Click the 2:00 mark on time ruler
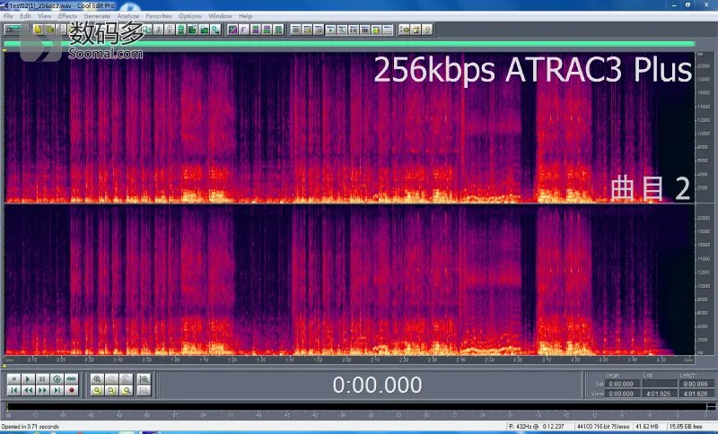The image size is (718, 434). [346, 360]
